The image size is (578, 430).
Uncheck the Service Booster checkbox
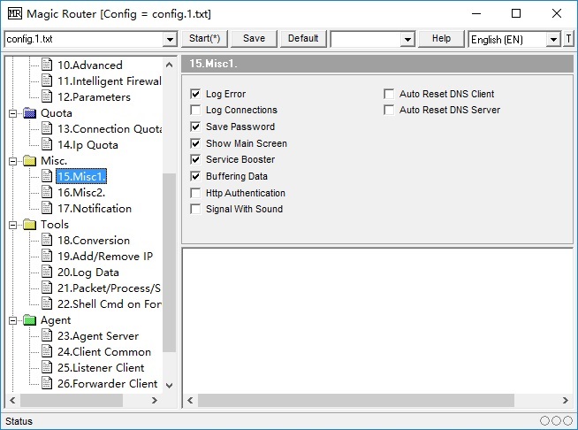click(x=196, y=160)
